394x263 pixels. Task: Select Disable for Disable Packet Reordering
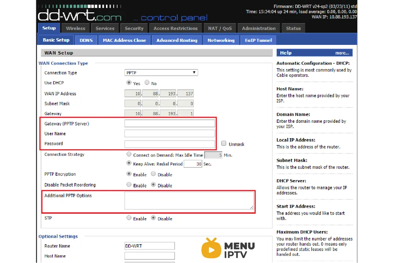(x=153, y=185)
